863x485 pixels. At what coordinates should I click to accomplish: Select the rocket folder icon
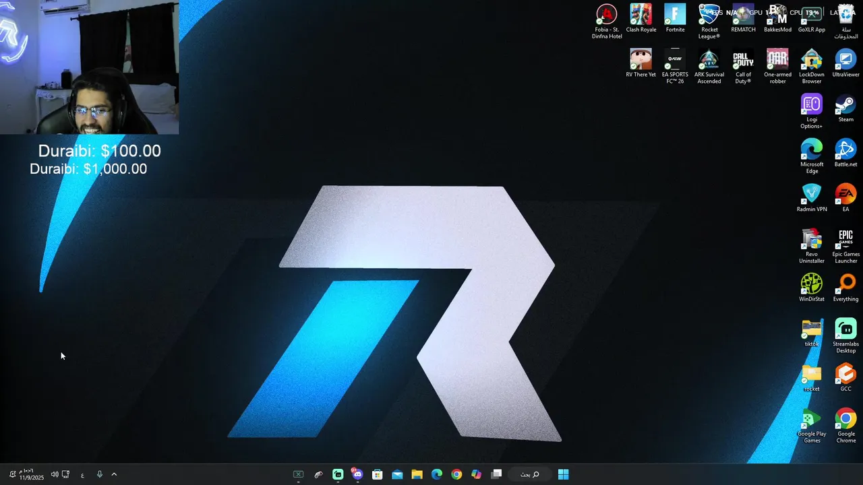812,378
